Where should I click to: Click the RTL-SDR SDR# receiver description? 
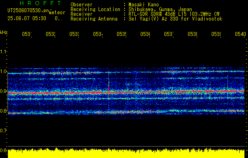174,14
